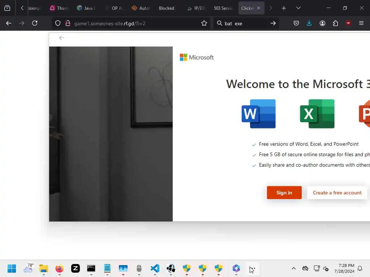The width and height of the screenshot is (370, 277).
Task: Switch to the IP/DN tab
Action: [x=196, y=8]
